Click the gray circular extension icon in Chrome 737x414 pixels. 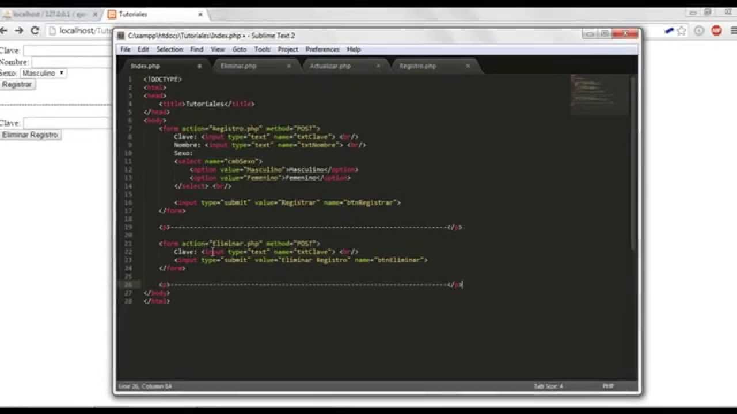pos(699,31)
